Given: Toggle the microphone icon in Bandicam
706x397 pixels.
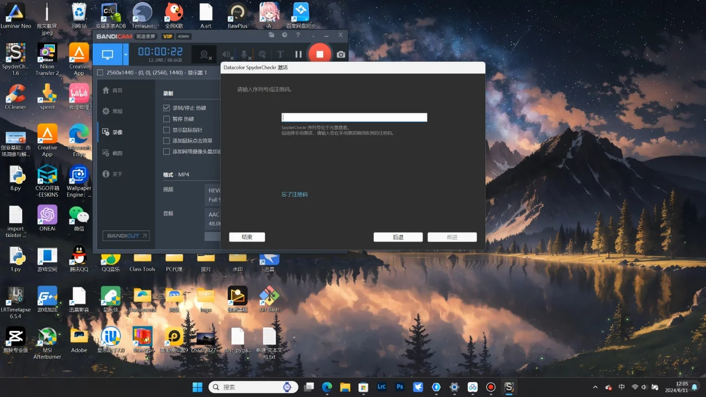Looking at the screenshot, I should click(x=245, y=55).
